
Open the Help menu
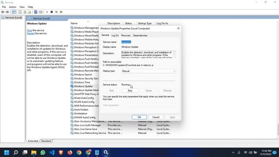click(30, 7)
